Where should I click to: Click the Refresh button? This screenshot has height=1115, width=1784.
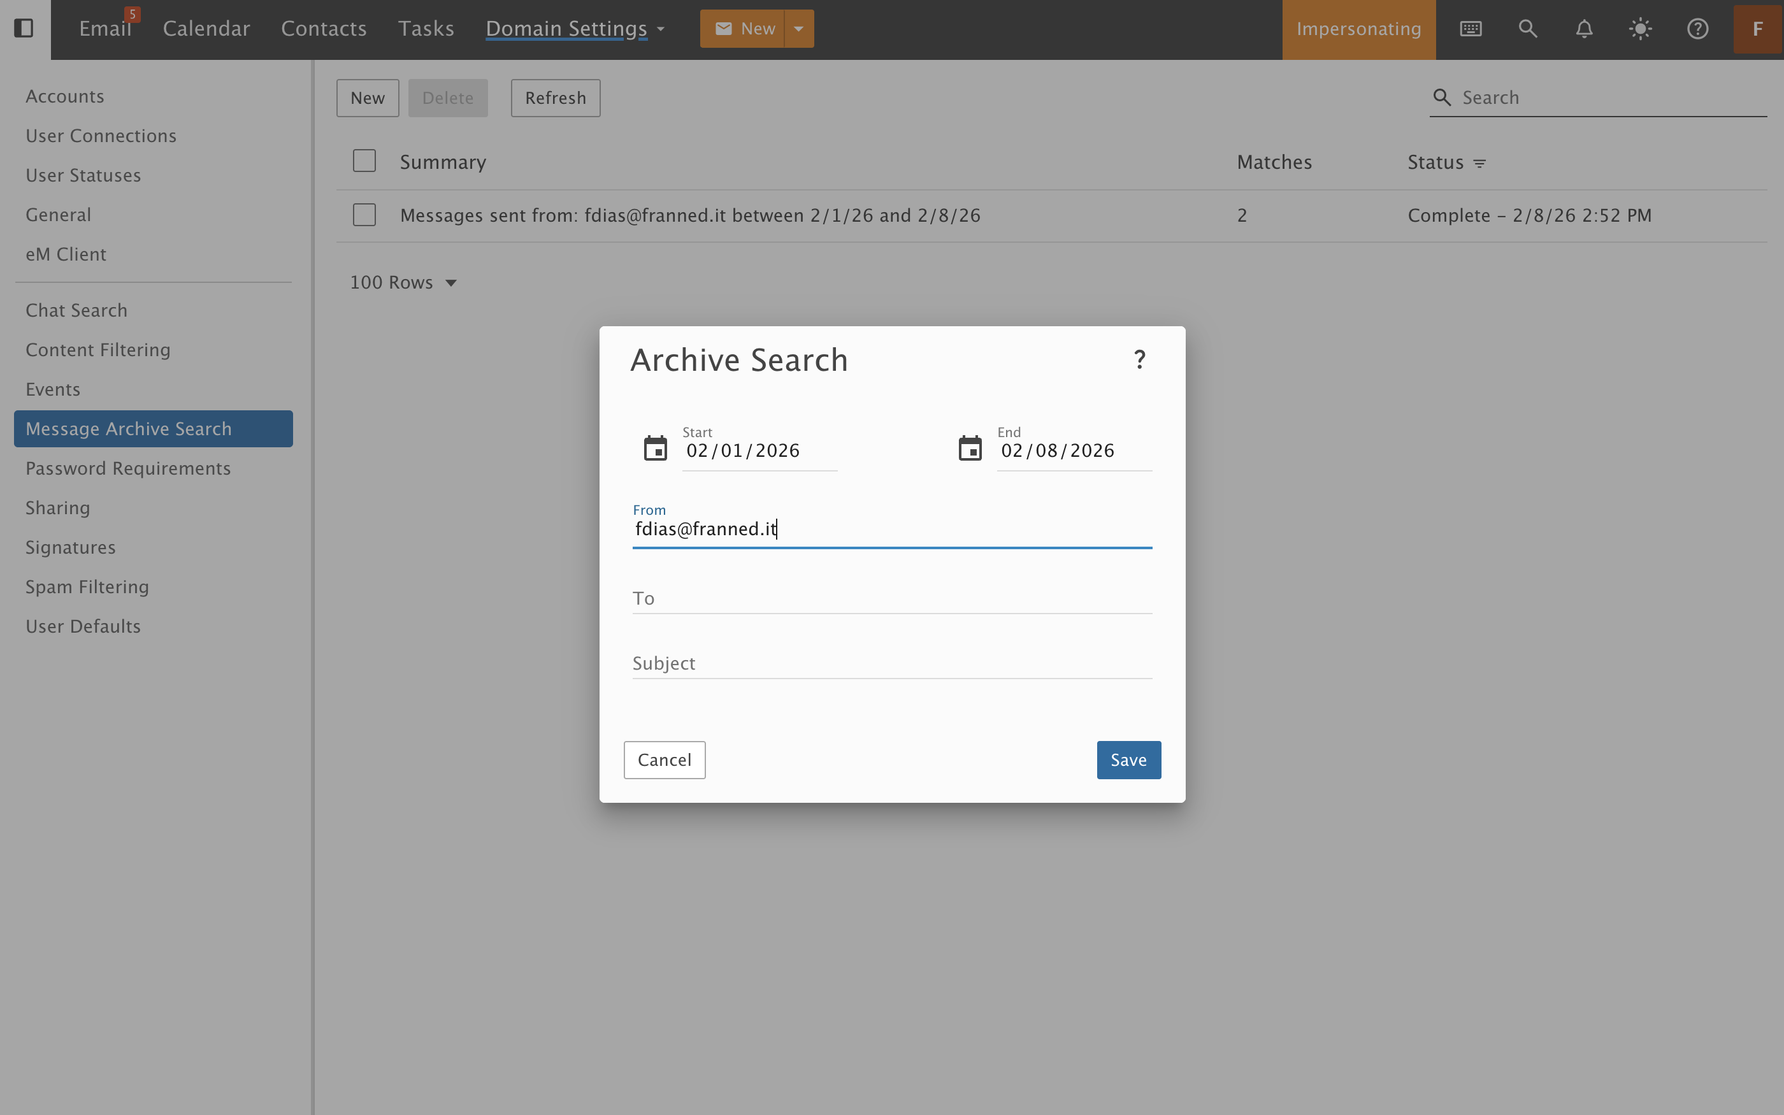click(x=555, y=97)
